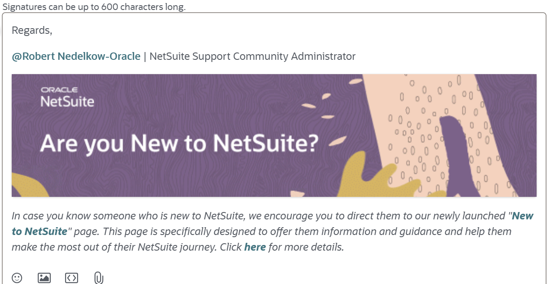Open the emoji picker smiley icon
Image resolution: width=547 pixels, height=284 pixels.
(17, 277)
